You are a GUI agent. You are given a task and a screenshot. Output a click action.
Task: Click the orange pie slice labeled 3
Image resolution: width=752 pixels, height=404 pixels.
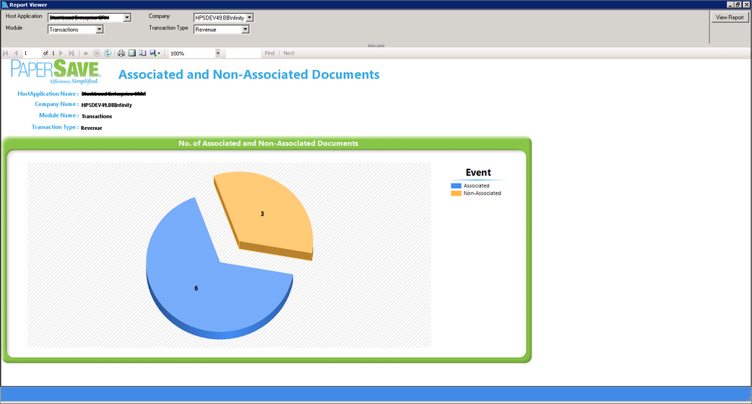click(262, 214)
